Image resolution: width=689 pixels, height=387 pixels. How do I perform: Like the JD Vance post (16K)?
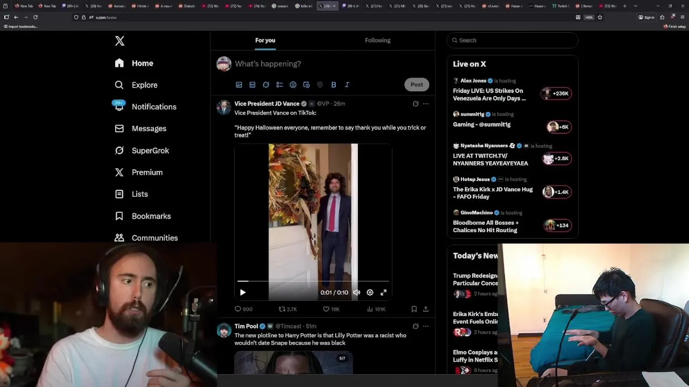[x=331, y=309]
